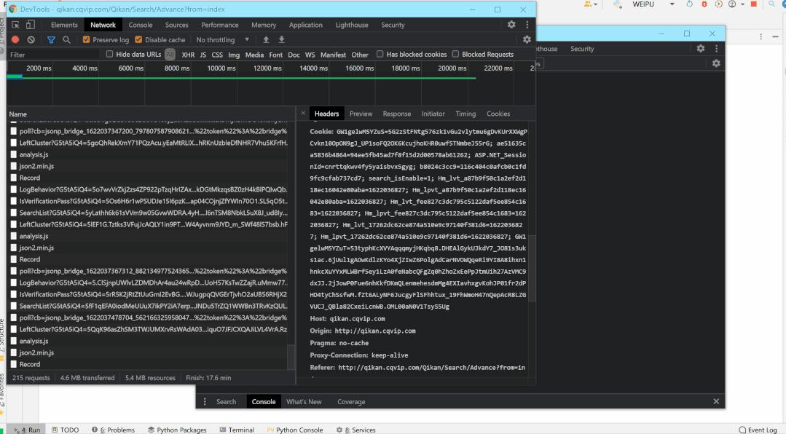Import HAR file with upload arrow
Screen dimensions: 786x434
(266, 39)
